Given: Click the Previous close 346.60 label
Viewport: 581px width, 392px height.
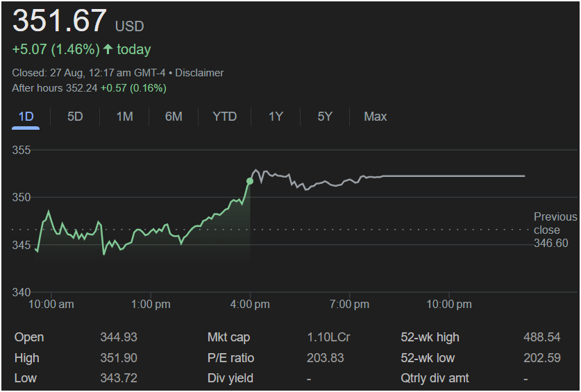Looking at the screenshot, I should (x=555, y=230).
